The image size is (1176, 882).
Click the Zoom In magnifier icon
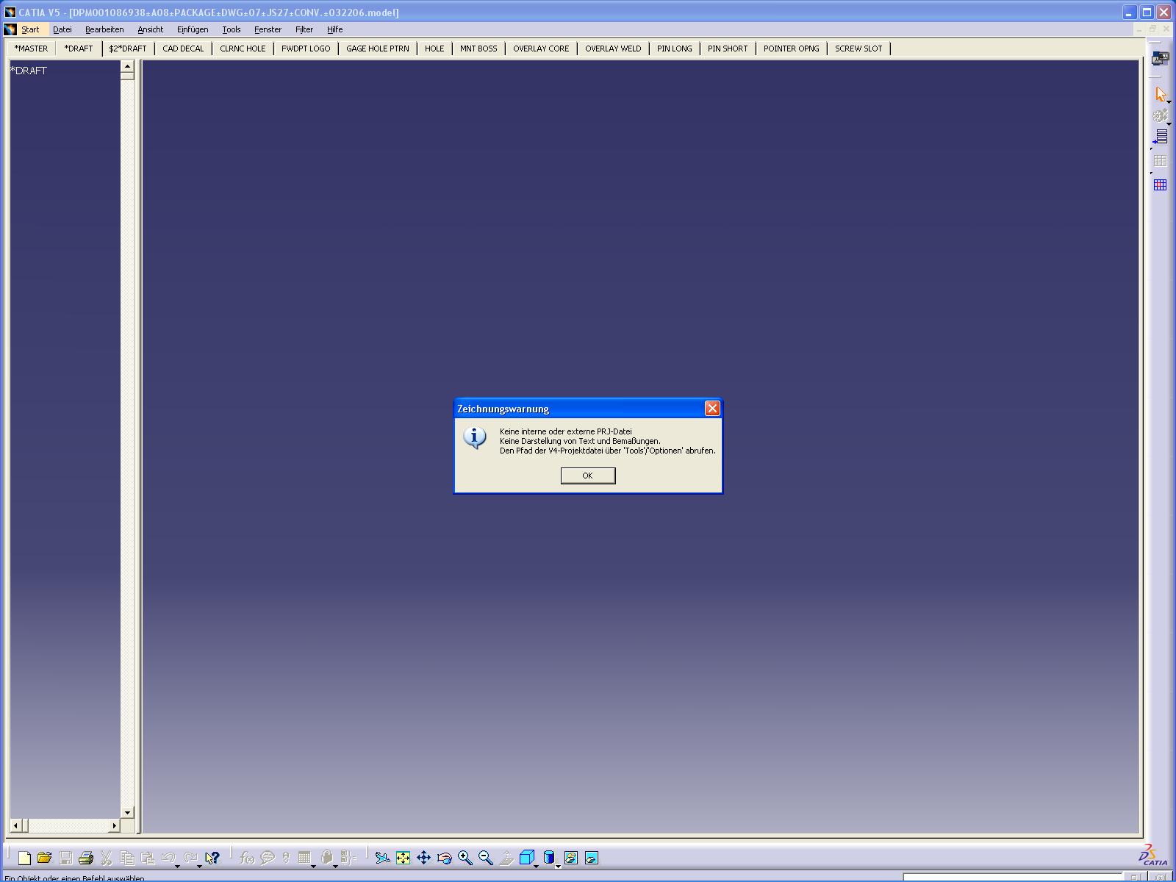(465, 858)
